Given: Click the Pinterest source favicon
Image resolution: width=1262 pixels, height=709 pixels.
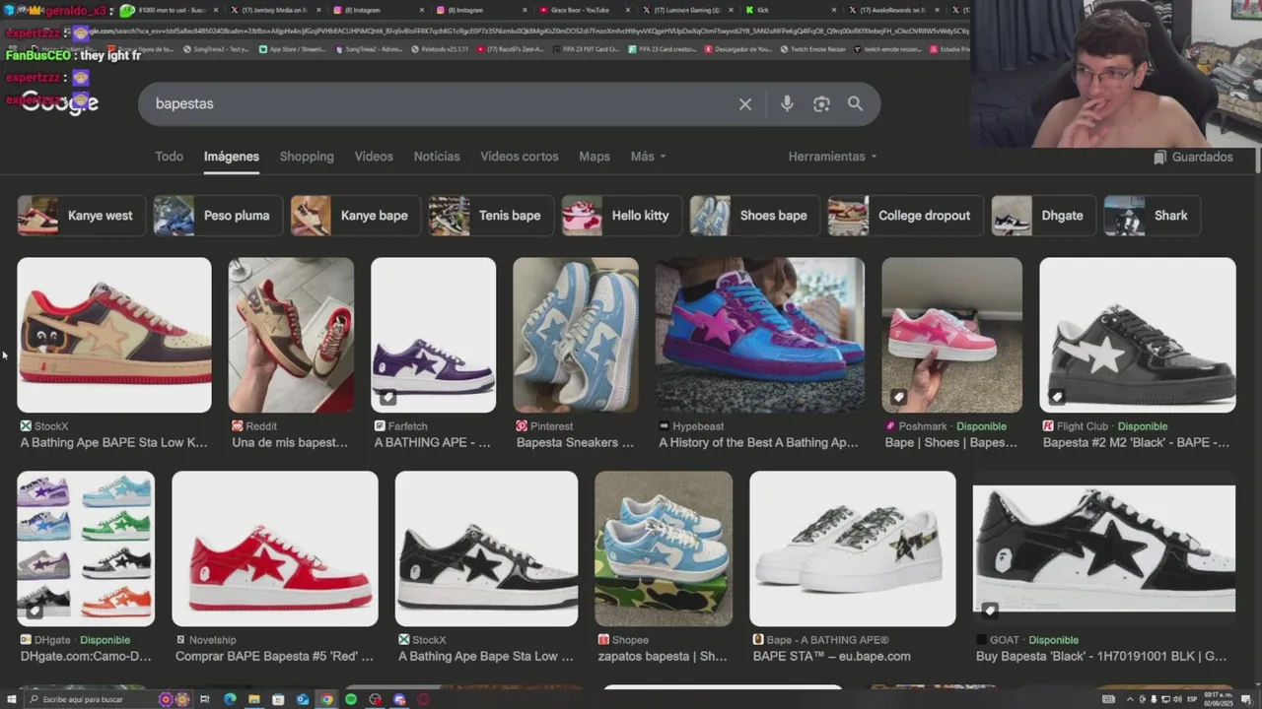Looking at the screenshot, I should tap(522, 426).
